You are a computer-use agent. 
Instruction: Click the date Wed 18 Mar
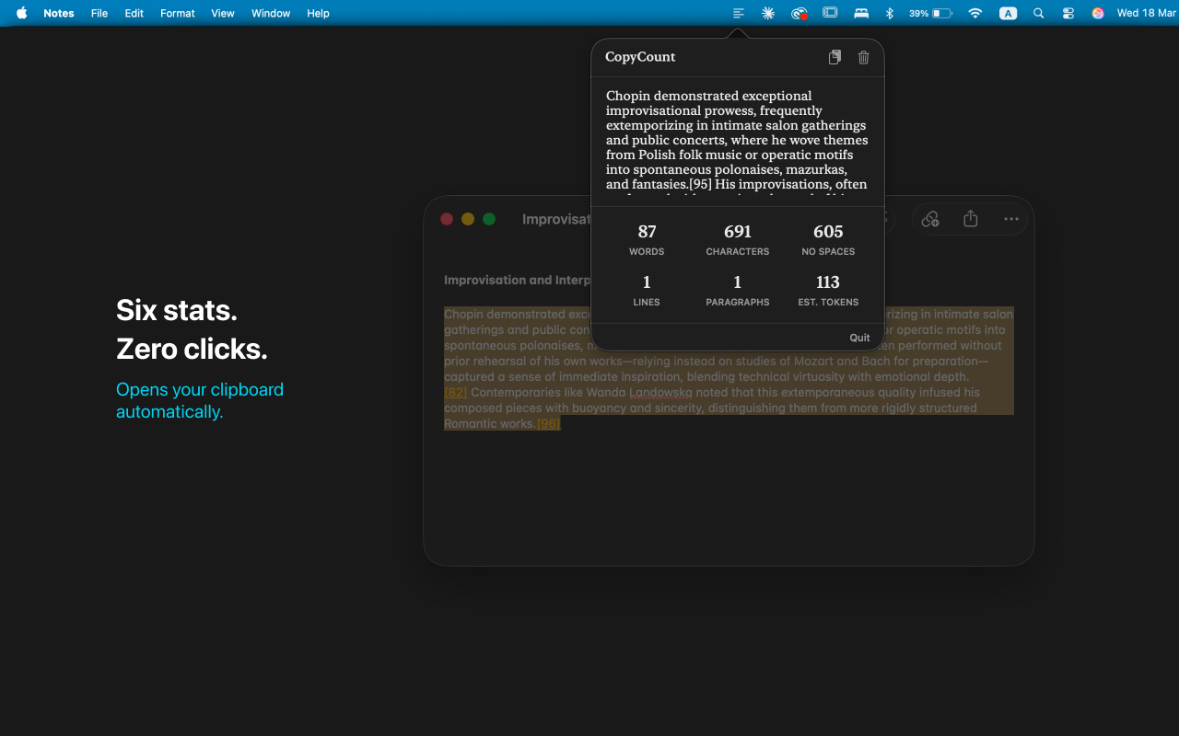1146,13
